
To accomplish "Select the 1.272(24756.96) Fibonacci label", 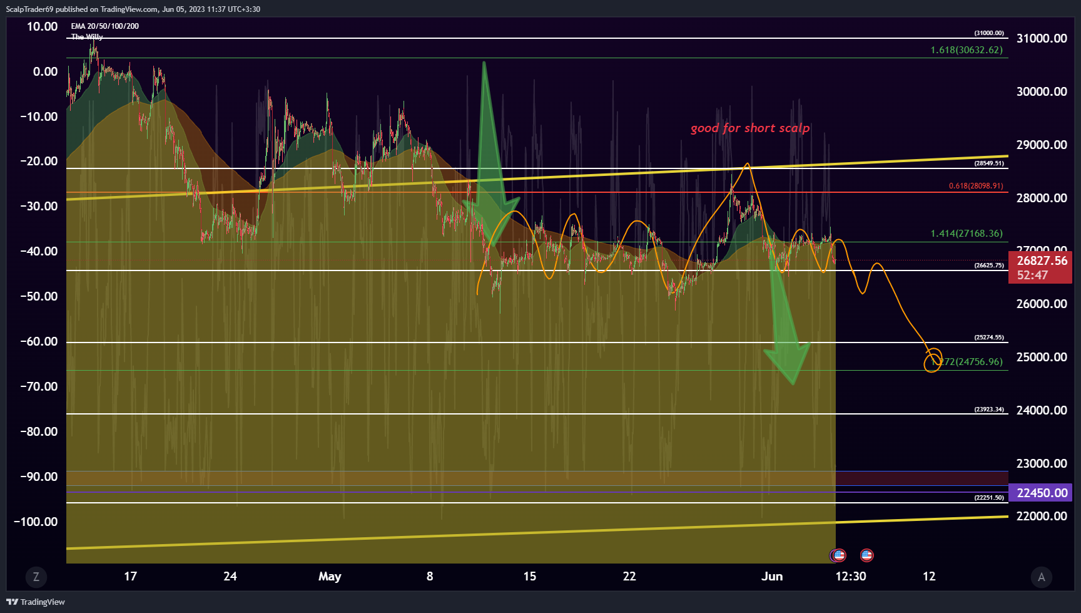I will click(x=967, y=362).
